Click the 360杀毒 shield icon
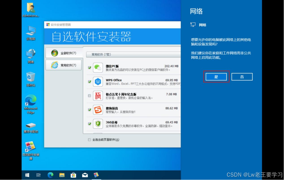Screen dimensions: 284x180 pos(98,124)
